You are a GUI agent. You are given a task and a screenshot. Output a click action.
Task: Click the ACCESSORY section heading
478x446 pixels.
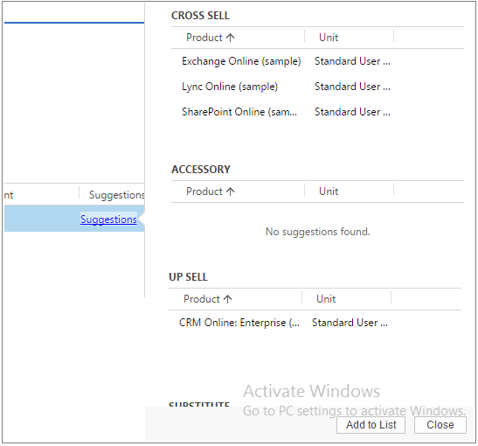pos(201,170)
